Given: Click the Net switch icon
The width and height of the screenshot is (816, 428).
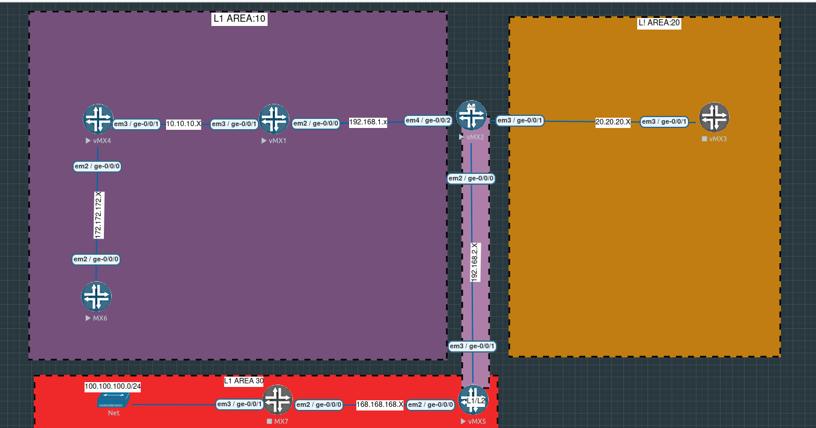Looking at the screenshot, I should pos(112,400).
